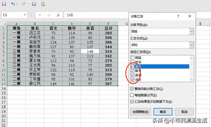The image size is (211, 127).
Task: Click the cell with name 魏万焕
Action: click(35, 56)
